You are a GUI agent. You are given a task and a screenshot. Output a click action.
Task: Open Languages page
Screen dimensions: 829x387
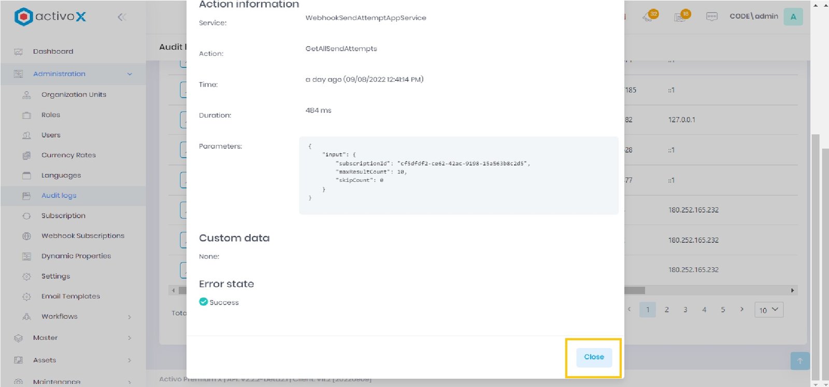[x=61, y=175]
